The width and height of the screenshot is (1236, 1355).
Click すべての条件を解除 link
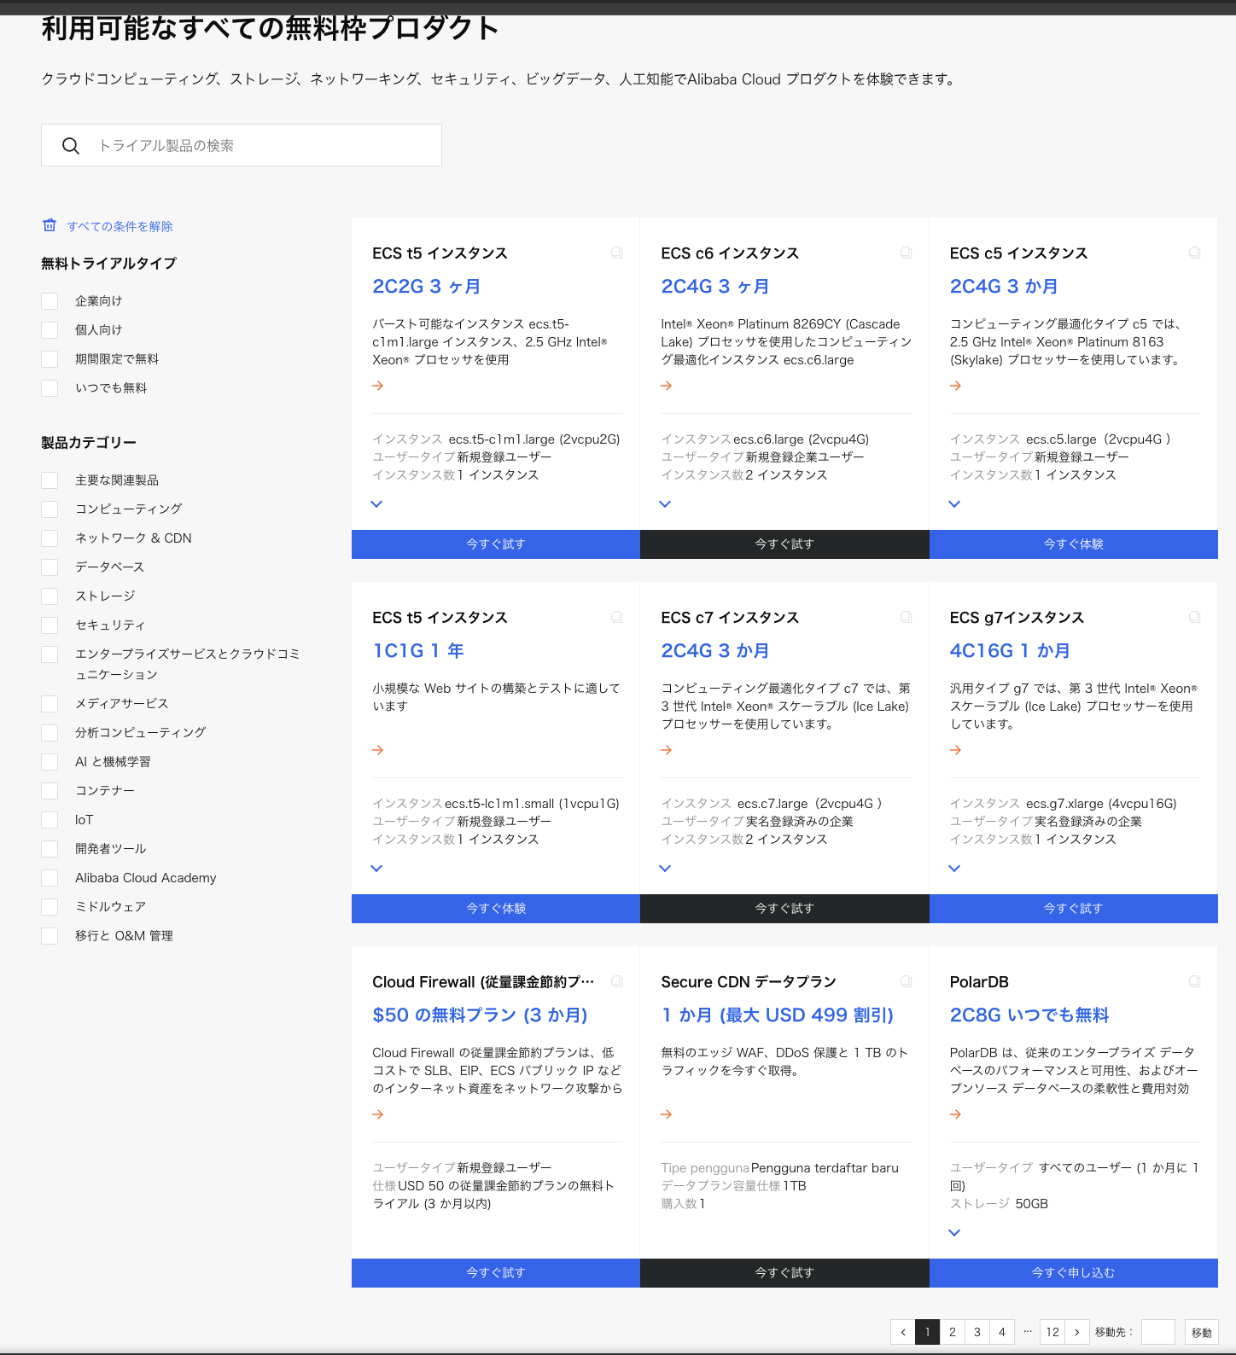[120, 226]
